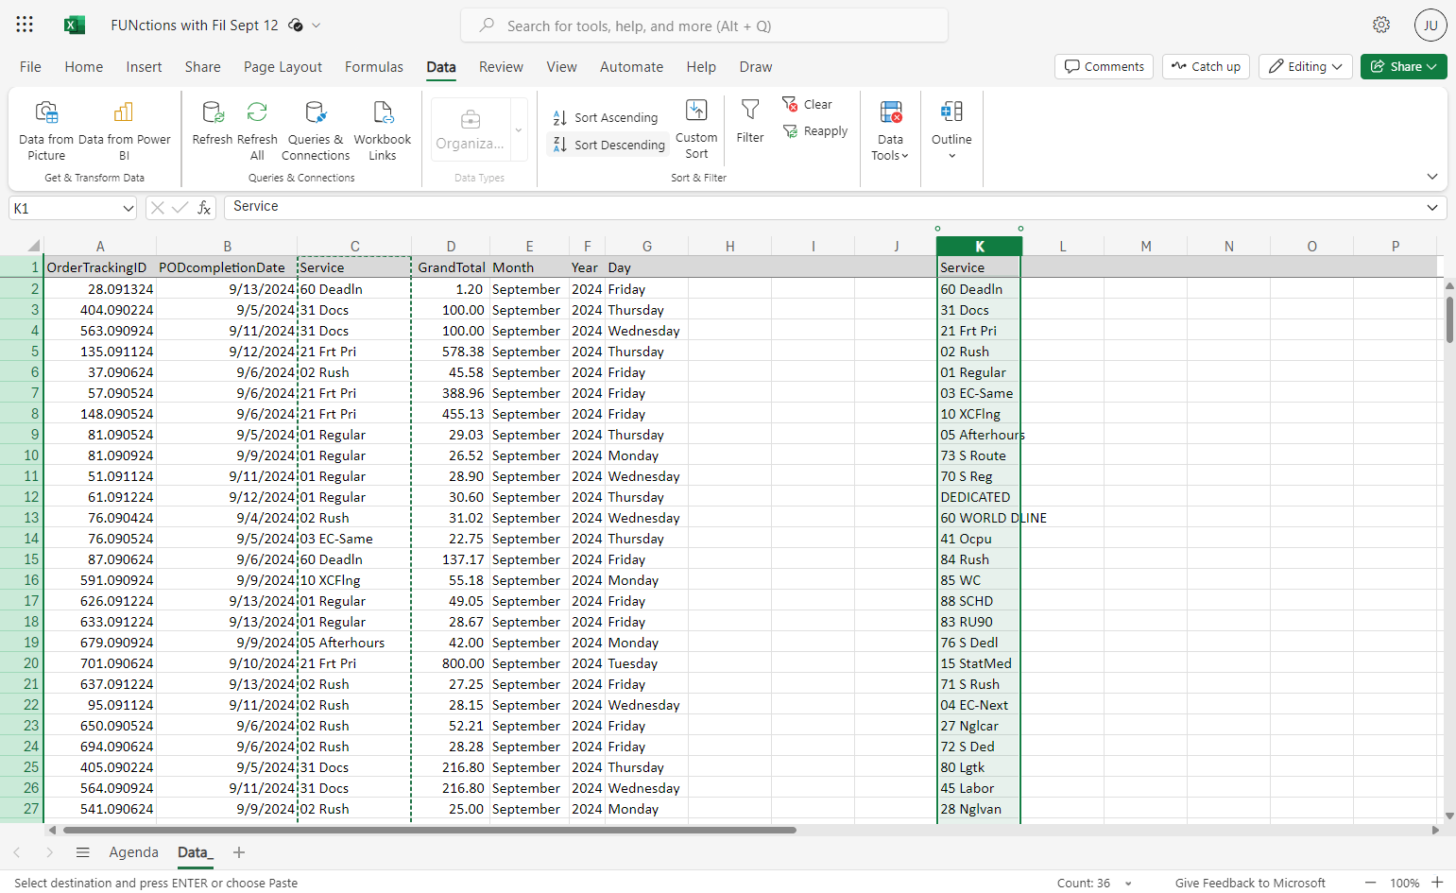
Task: Click the zoom in plus button
Action: click(1437, 883)
